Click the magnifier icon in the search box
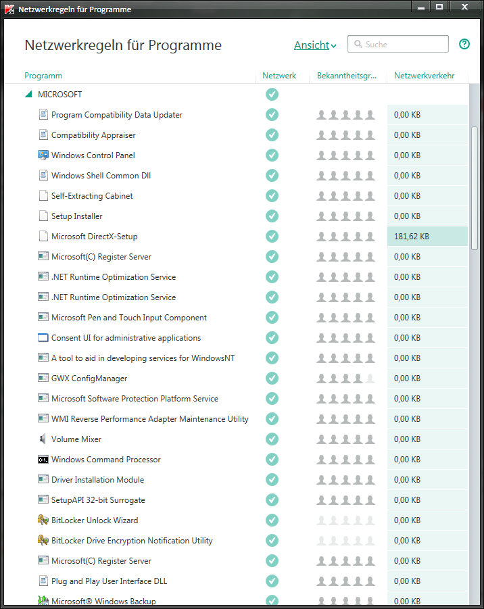Viewport: 484px width, 609px height. (x=358, y=44)
